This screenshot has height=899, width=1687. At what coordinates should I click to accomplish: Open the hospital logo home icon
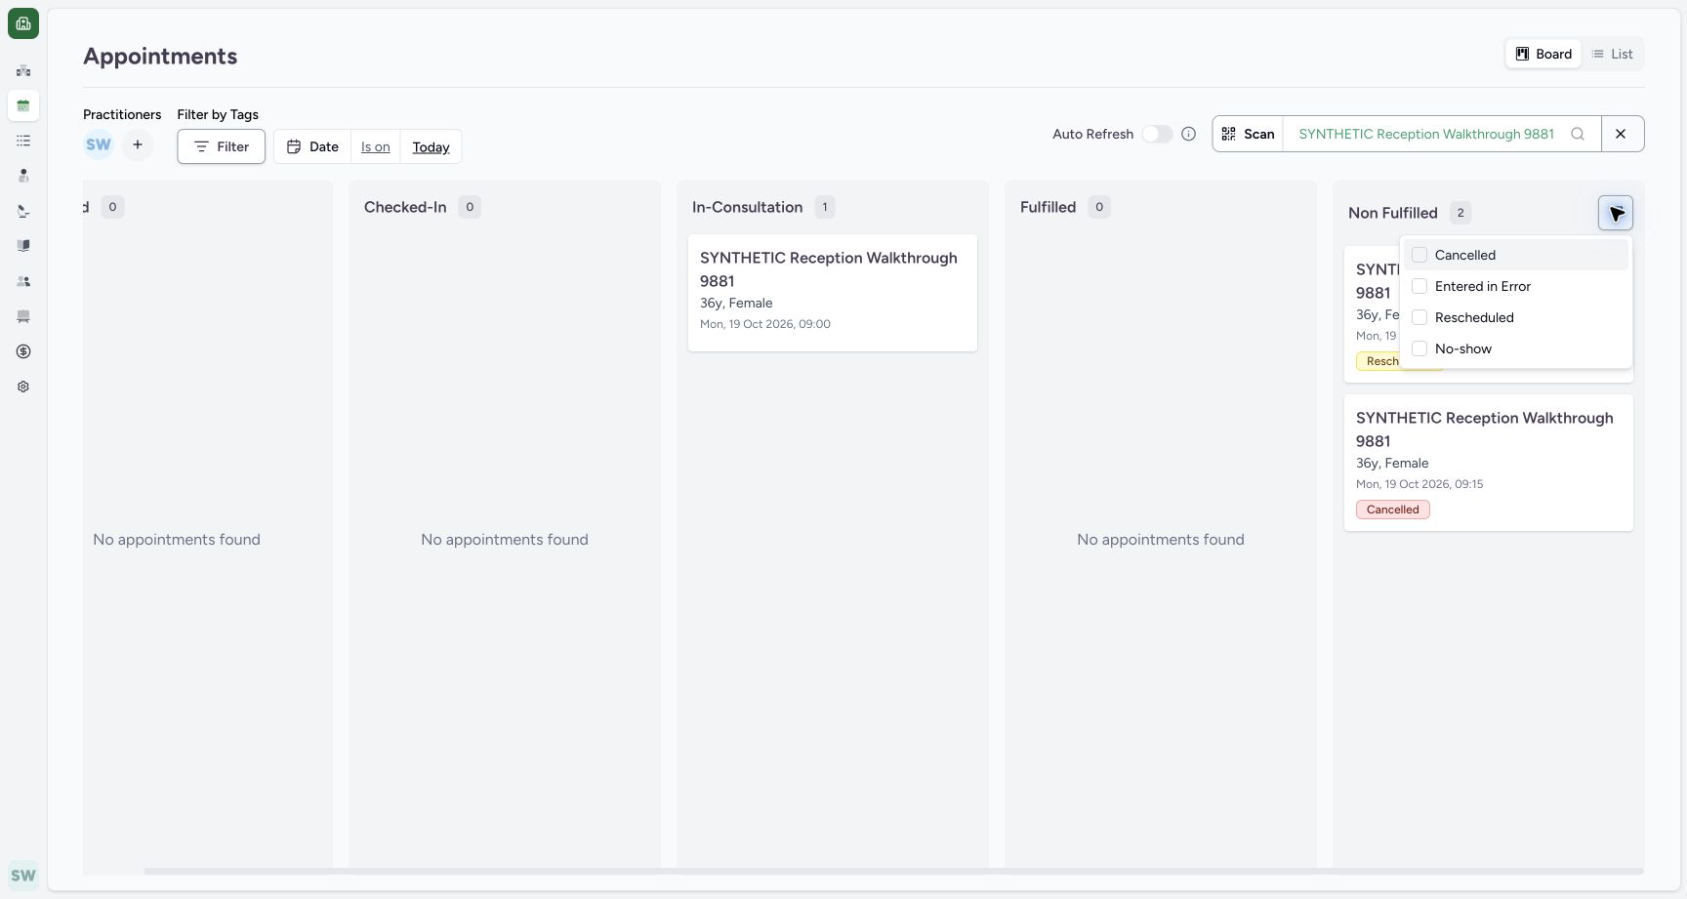pos(23,23)
